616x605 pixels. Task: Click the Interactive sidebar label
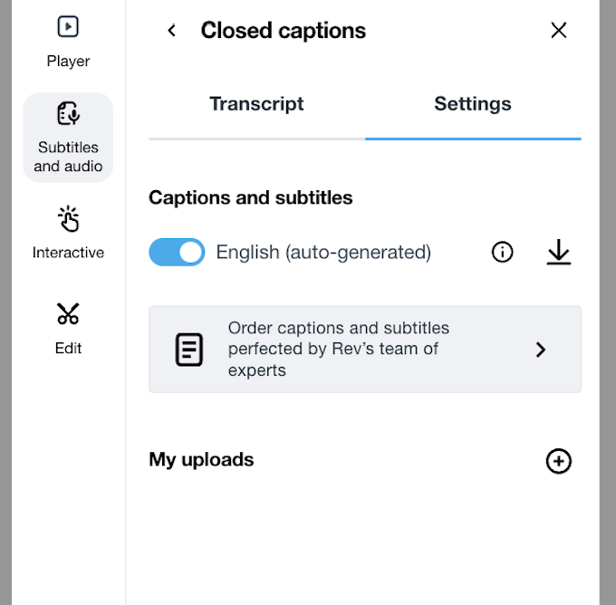point(68,253)
